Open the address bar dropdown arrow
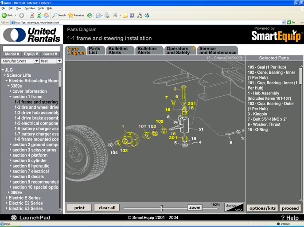304x227 pixels. [284, 23]
